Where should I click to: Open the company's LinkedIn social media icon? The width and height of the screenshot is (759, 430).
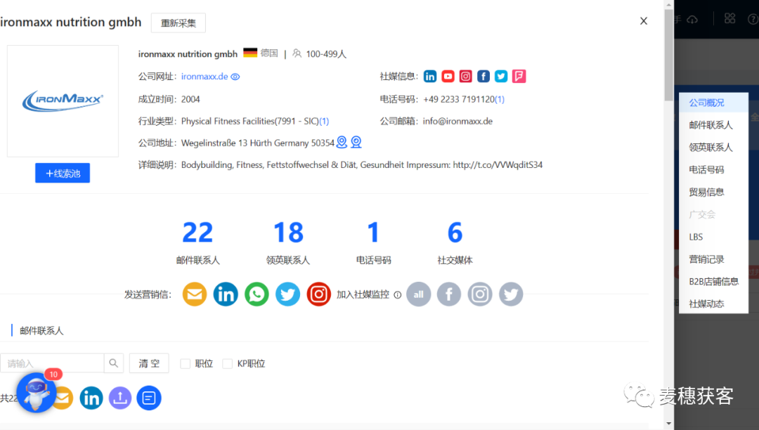(x=430, y=77)
